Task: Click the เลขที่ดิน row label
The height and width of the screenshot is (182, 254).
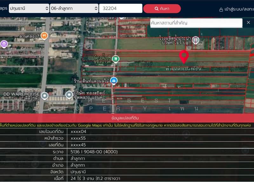Action: click(x=56, y=145)
